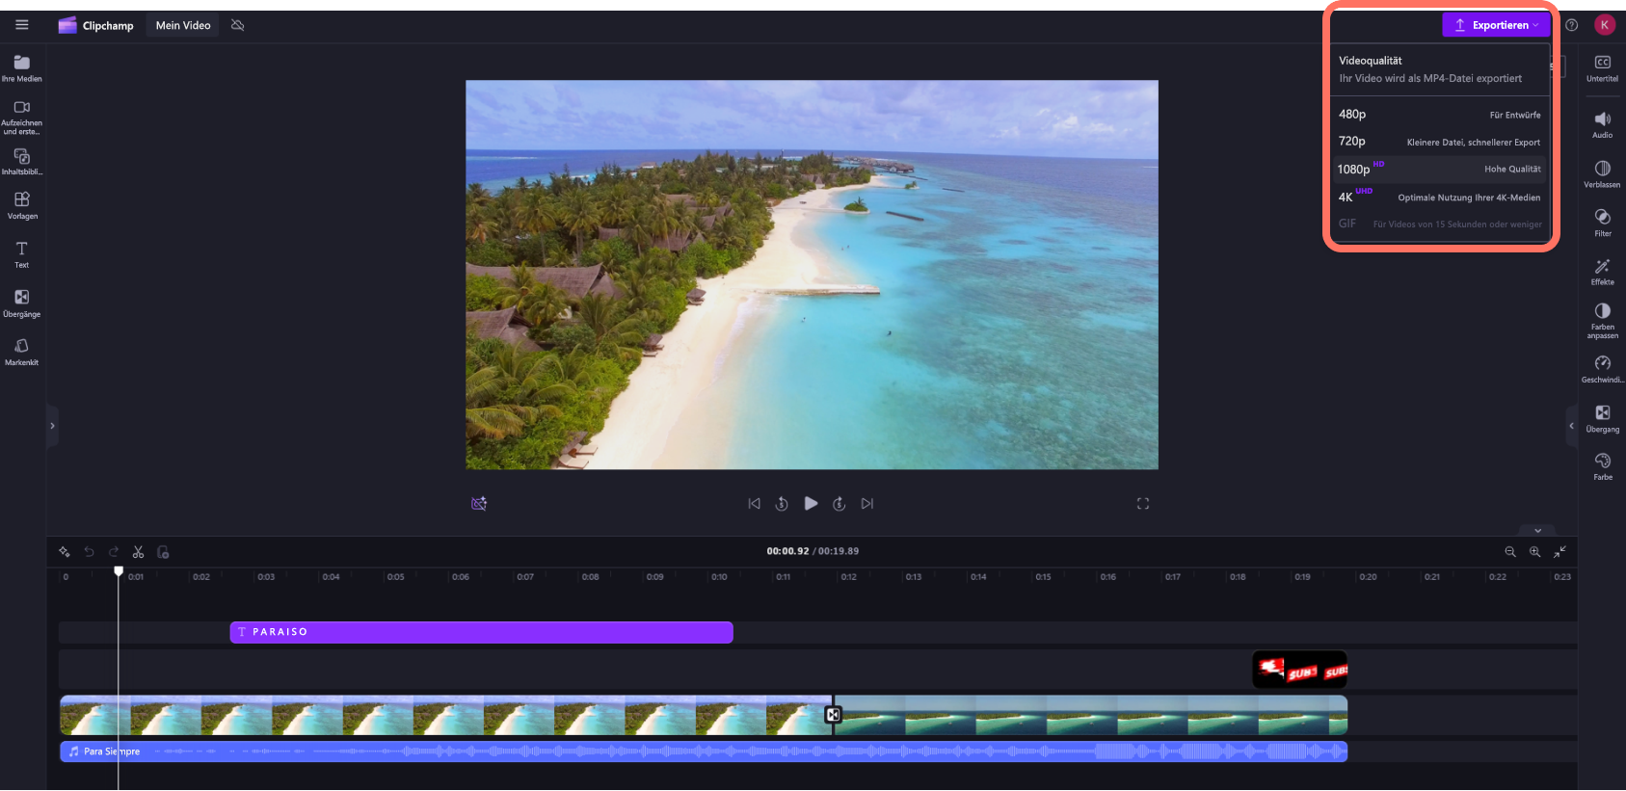Viewport: 1626px width, 791px height.
Task: Open the user account avatar K
Action: pos(1604,25)
